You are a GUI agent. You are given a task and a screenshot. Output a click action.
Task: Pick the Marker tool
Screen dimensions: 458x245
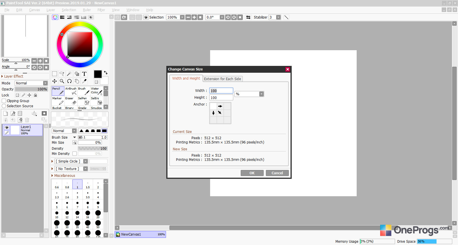click(58, 101)
